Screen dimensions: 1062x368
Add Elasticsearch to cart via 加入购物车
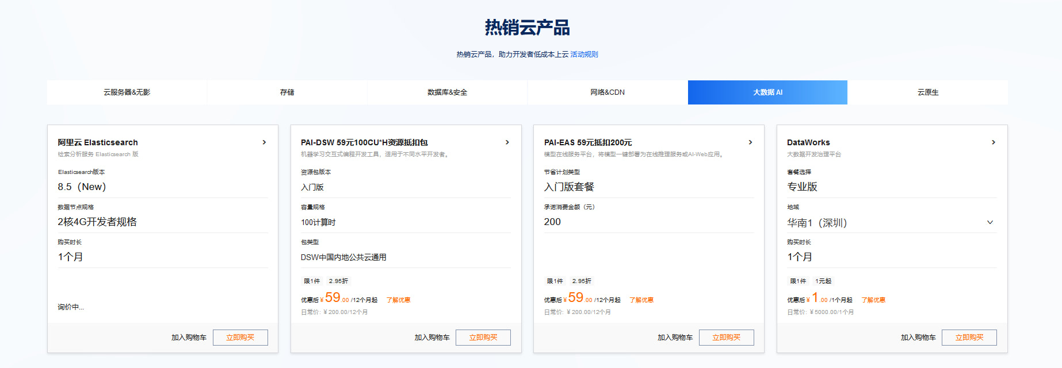tap(189, 338)
